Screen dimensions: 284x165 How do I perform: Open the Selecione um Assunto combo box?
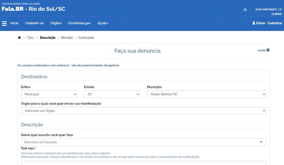click(x=143, y=142)
